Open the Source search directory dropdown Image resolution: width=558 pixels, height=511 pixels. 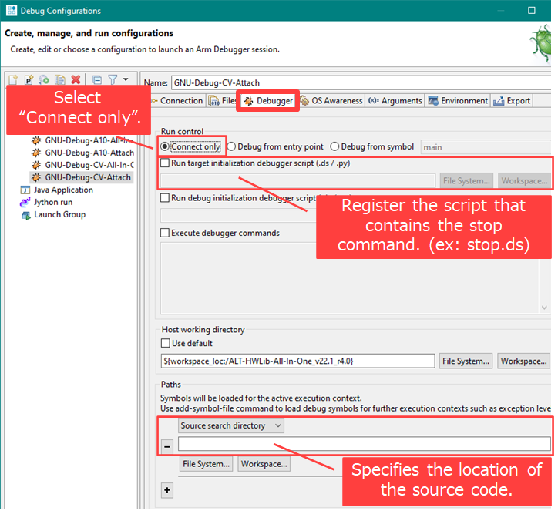coord(231,425)
